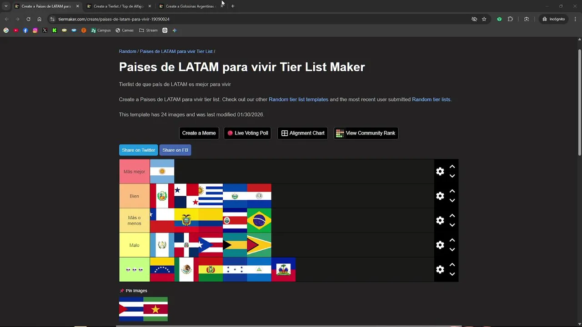Viewport: 582px width, 327px height.
Task: Bookmark this page with star icon
Action: coord(484,19)
